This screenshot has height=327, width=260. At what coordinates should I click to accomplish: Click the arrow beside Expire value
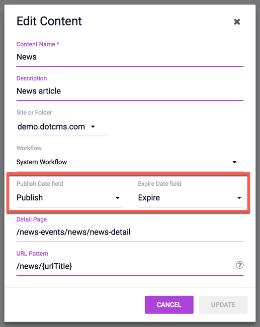239,198
